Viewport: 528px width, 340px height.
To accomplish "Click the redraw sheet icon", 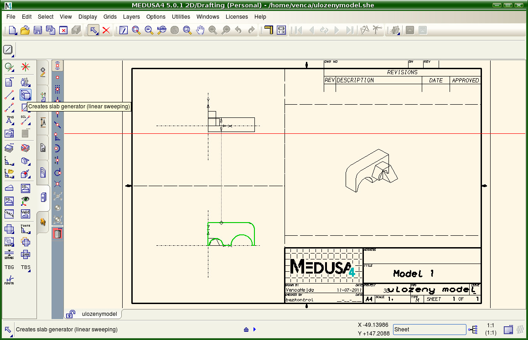I will coord(124,30).
